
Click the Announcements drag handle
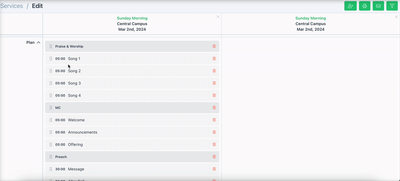51,132
